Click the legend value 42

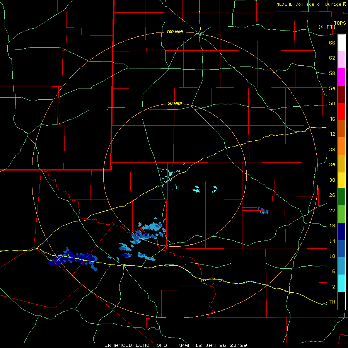pyautogui.click(x=332, y=134)
